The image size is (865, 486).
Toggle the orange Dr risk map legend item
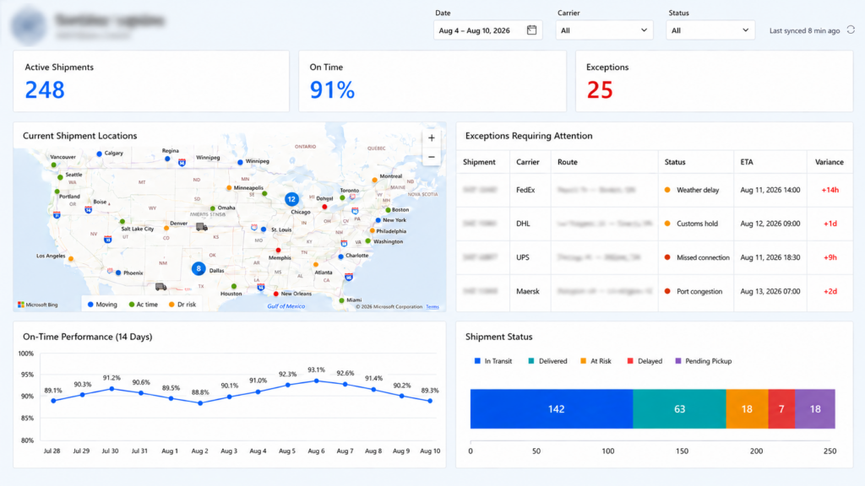click(x=182, y=304)
